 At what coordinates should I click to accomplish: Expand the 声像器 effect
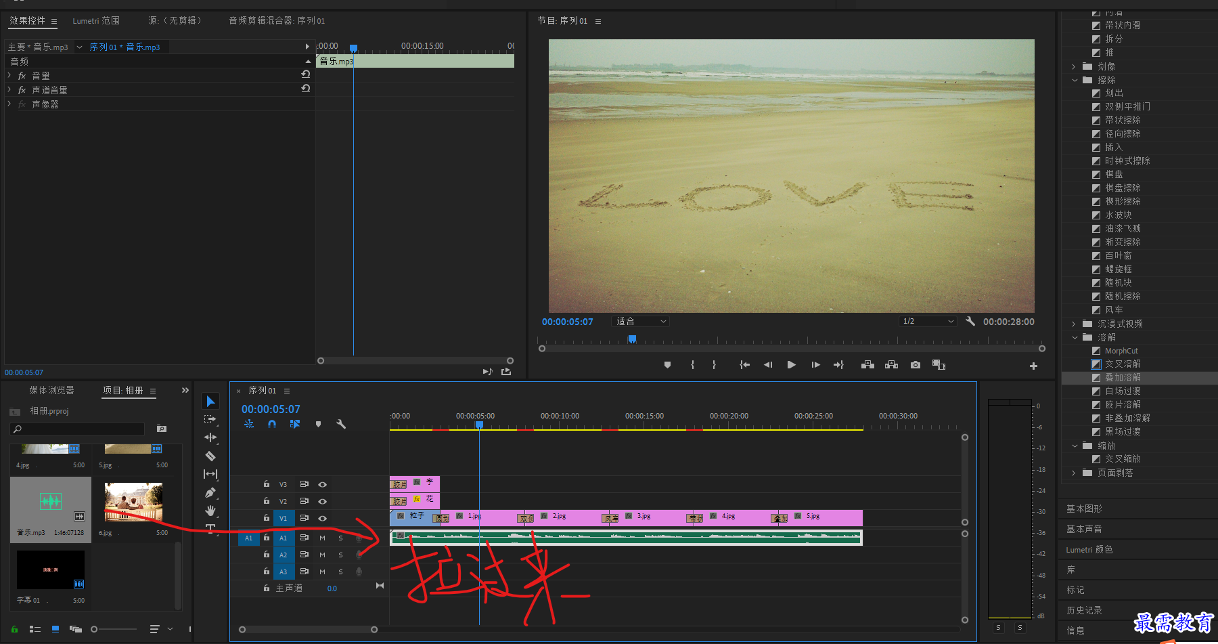[x=9, y=104]
